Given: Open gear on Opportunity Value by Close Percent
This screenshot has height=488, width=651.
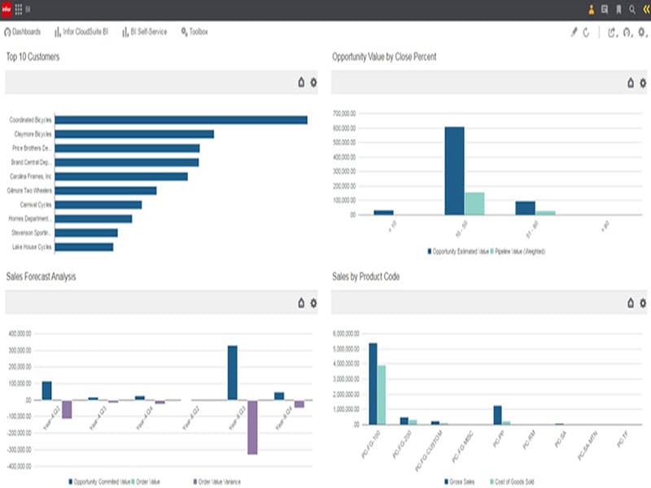Looking at the screenshot, I should 643,82.
